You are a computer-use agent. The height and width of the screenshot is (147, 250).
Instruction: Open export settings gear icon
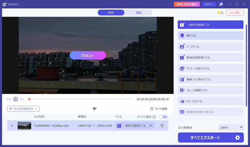click(237, 138)
